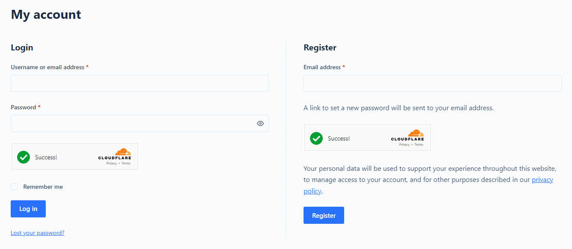Click the Email address field under Register

(432, 83)
